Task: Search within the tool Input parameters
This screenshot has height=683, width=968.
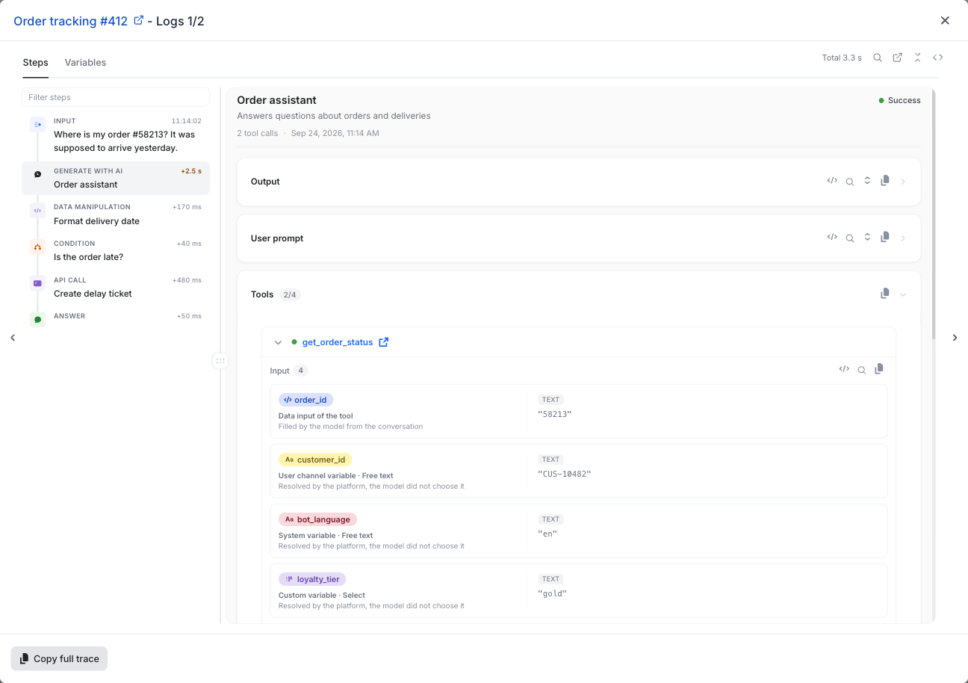Action: 862,370
